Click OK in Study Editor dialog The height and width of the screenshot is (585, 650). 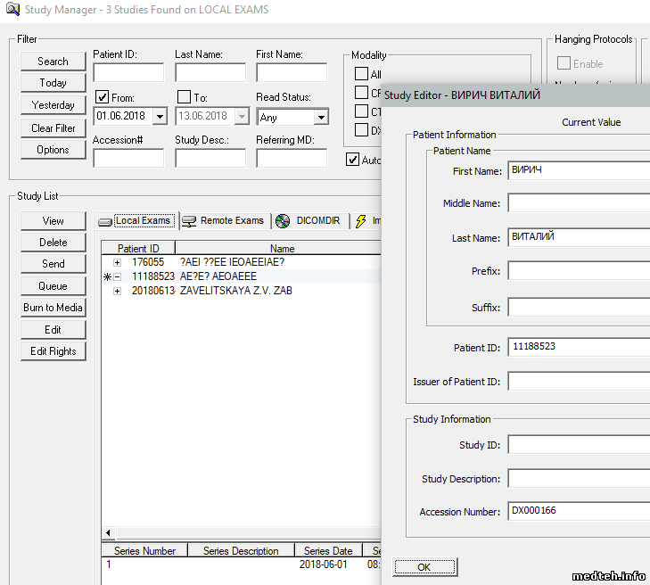point(424,567)
